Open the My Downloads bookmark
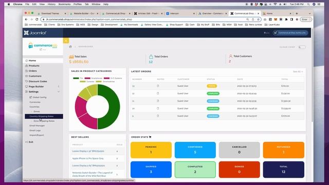This screenshot has width=329, height=185. [x=129, y=25]
